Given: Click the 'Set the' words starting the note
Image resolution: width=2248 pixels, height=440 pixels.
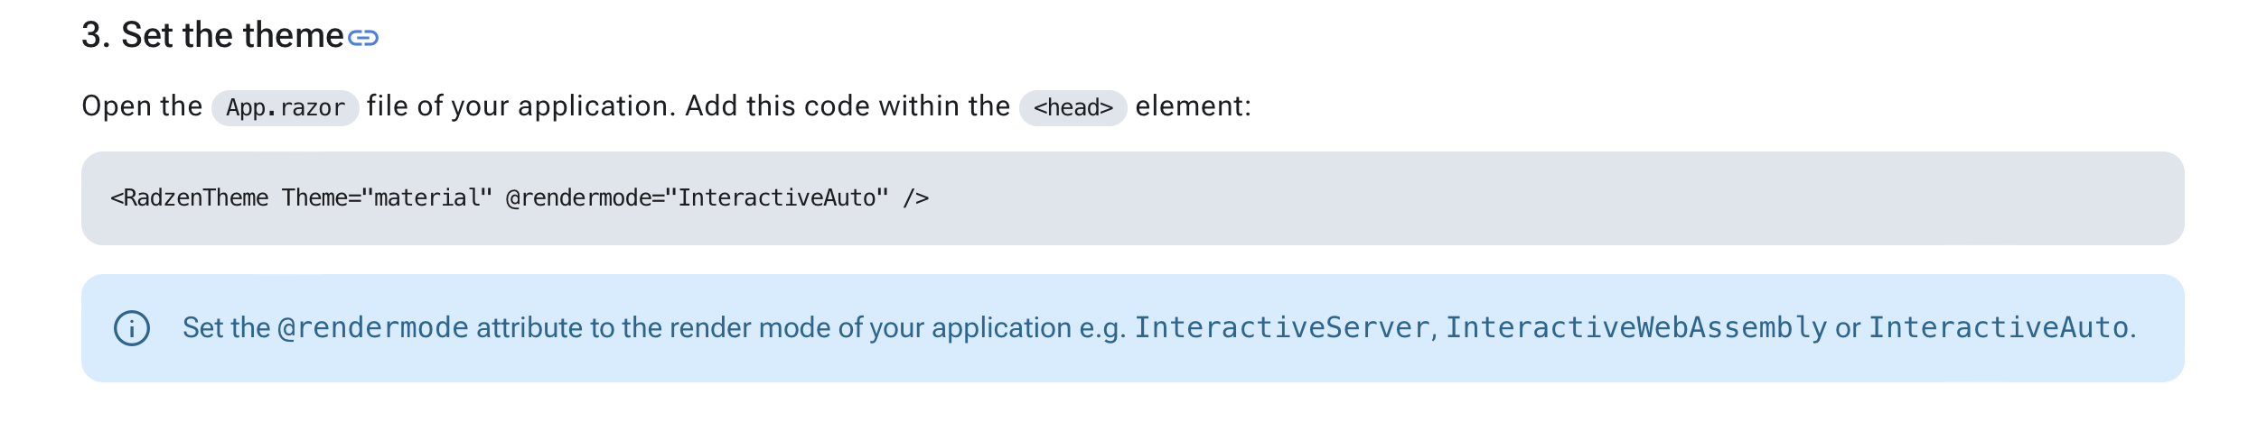Looking at the screenshot, I should [226, 328].
